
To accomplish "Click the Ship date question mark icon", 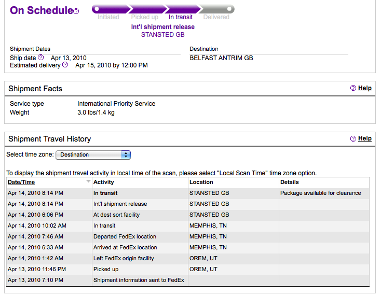I will click(x=40, y=58).
